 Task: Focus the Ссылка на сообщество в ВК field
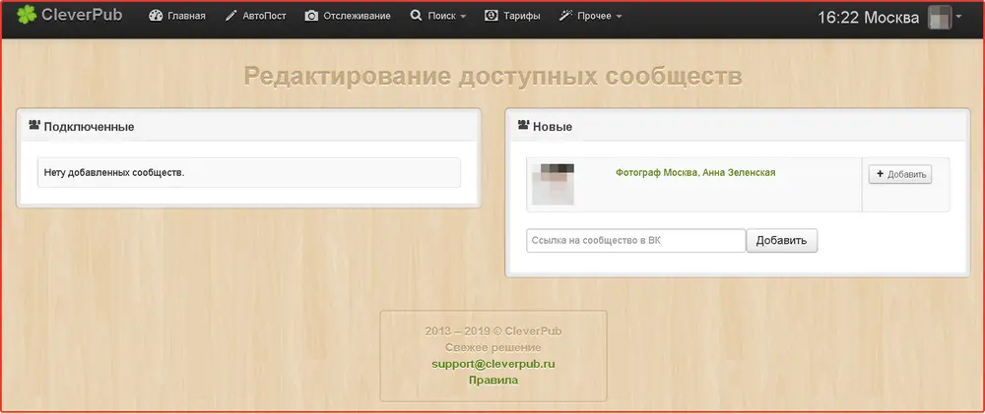point(635,241)
